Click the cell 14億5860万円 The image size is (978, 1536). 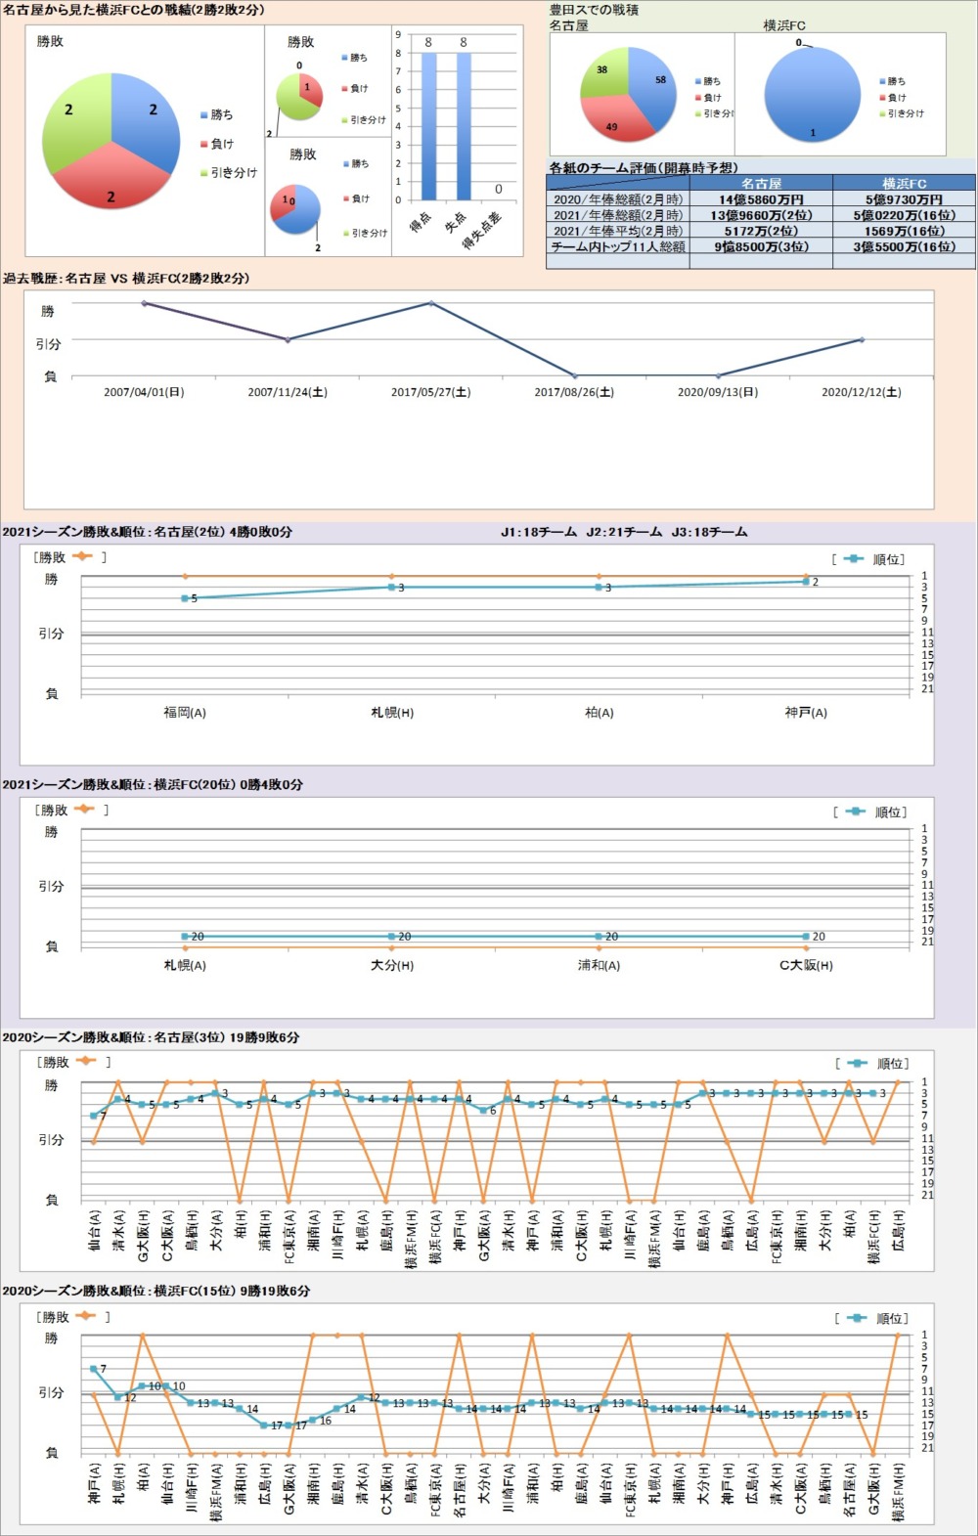tap(761, 199)
